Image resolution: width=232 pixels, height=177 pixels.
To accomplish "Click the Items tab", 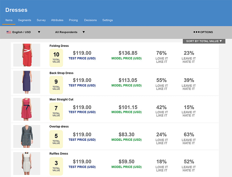I will click(x=9, y=20).
